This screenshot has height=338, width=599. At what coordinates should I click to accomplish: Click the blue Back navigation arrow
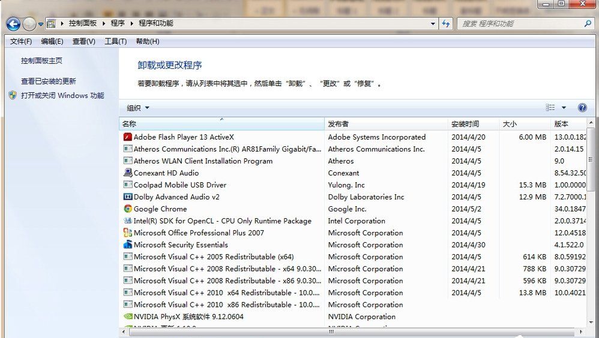13,24
